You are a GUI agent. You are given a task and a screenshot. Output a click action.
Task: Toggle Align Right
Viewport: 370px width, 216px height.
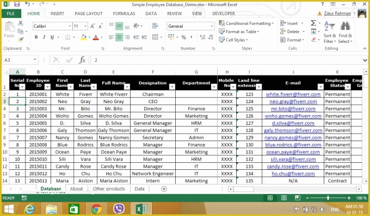point(127,37)
